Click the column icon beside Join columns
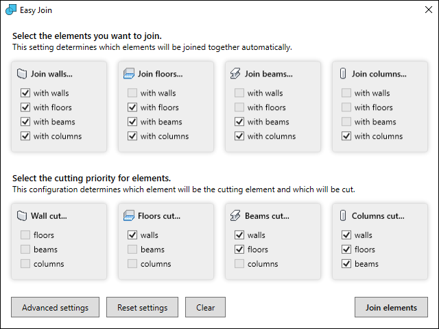The height and width of the screenshot is (329, 439). (342, 74)
